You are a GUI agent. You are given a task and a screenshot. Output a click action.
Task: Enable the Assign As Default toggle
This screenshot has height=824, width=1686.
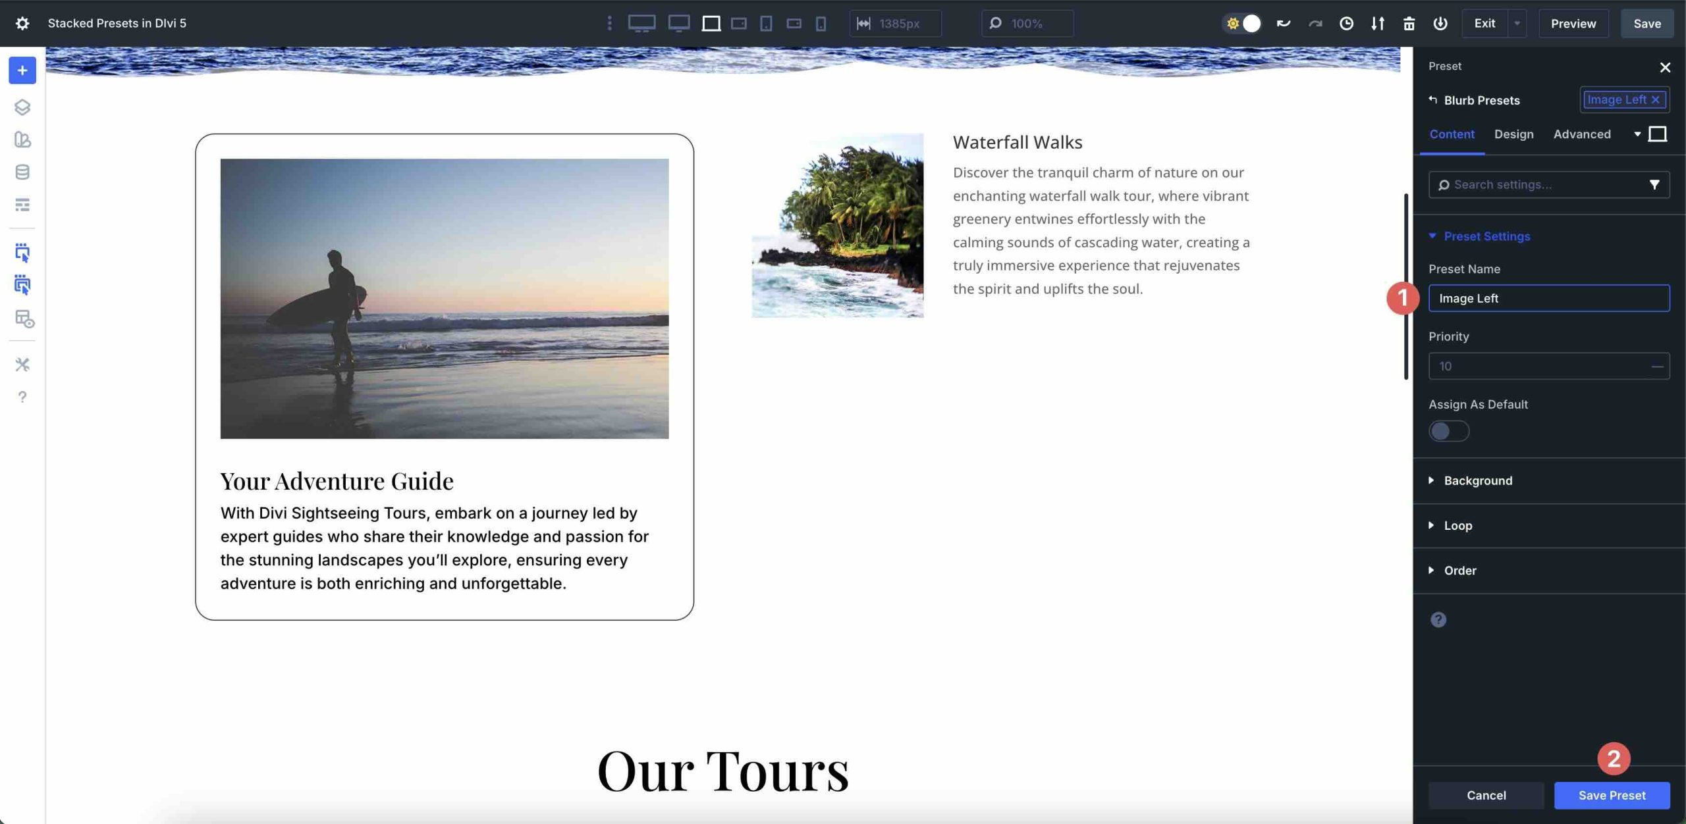pos(1448,431)
